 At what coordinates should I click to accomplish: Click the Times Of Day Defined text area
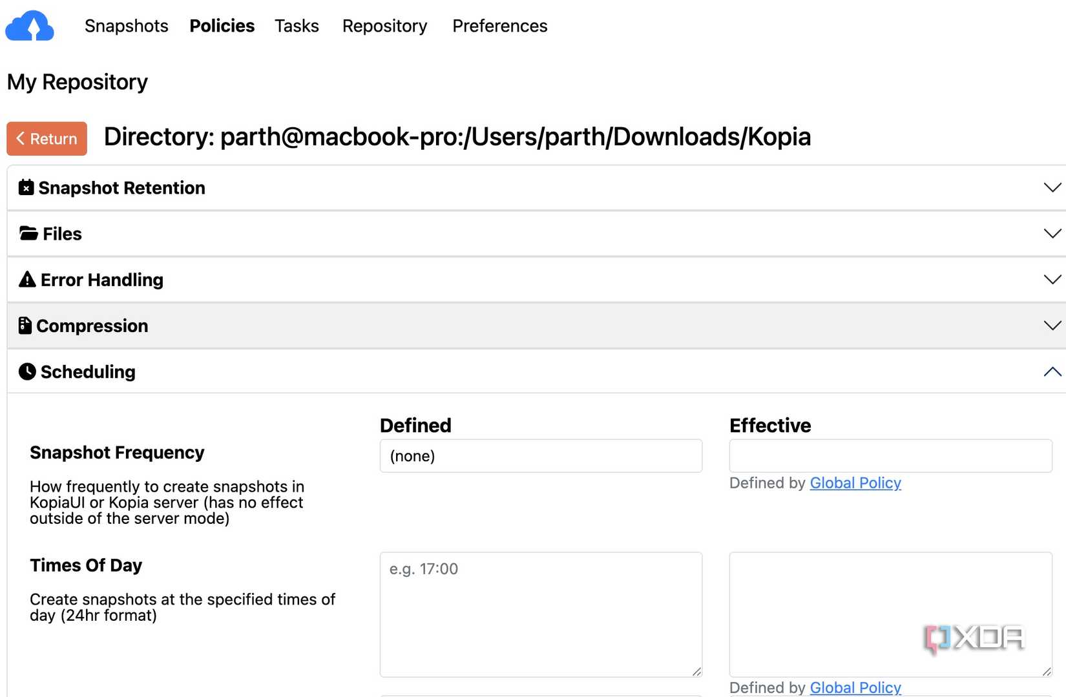tap(541, 614)
